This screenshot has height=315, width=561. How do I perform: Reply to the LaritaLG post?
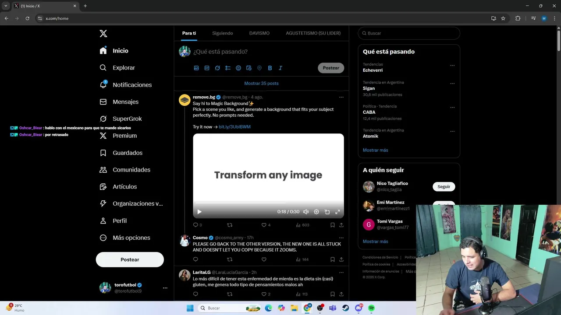[x=195, y=294]
